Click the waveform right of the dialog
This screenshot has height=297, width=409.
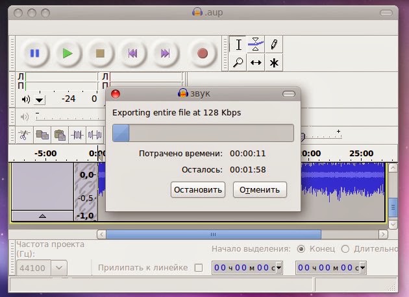coord(343,182)
